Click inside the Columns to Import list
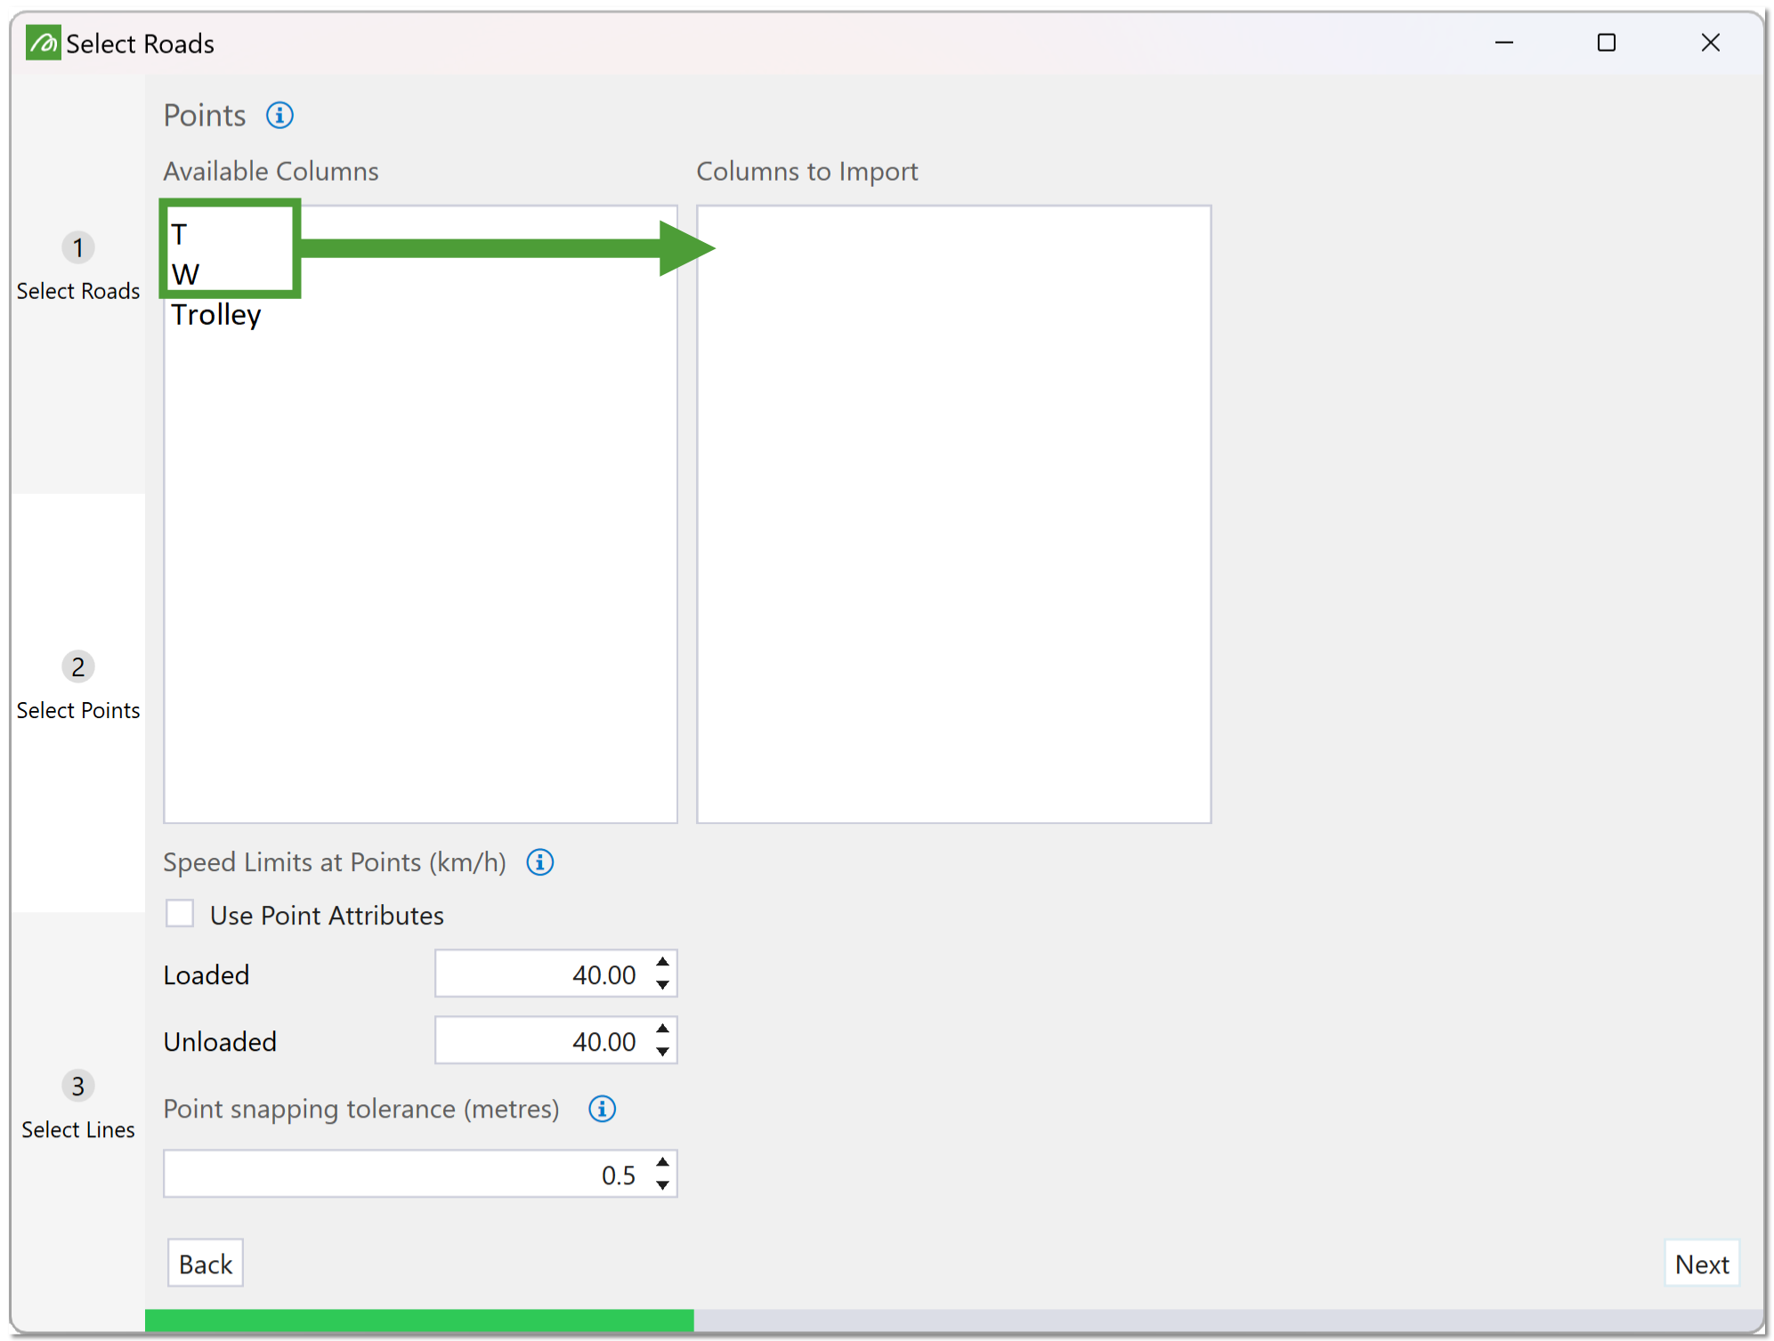Screen dimensions: 1774x1341 952,513
